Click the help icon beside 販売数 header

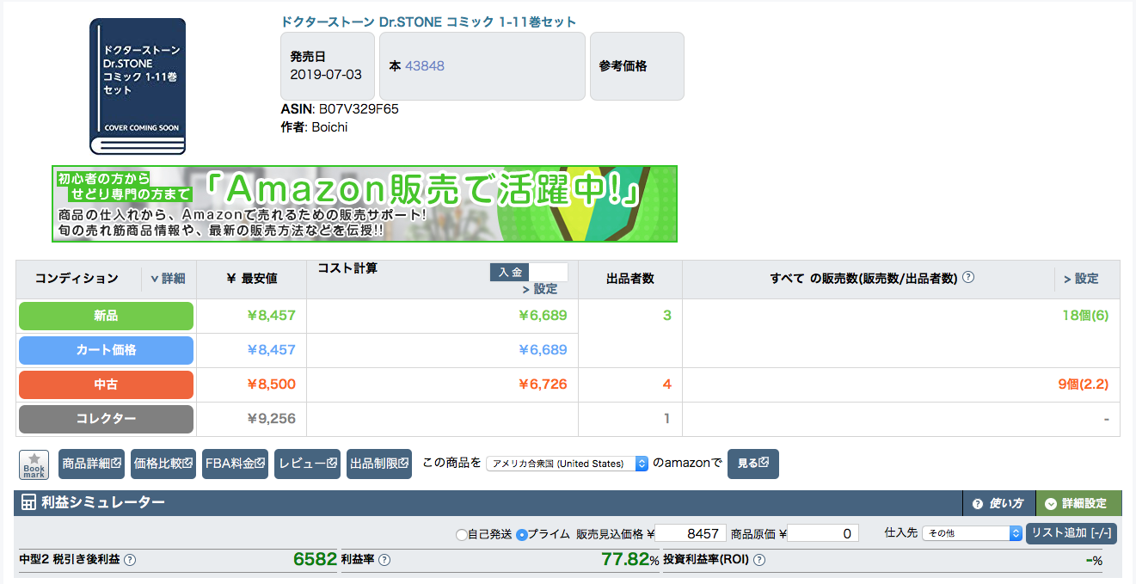coord(968,278)
